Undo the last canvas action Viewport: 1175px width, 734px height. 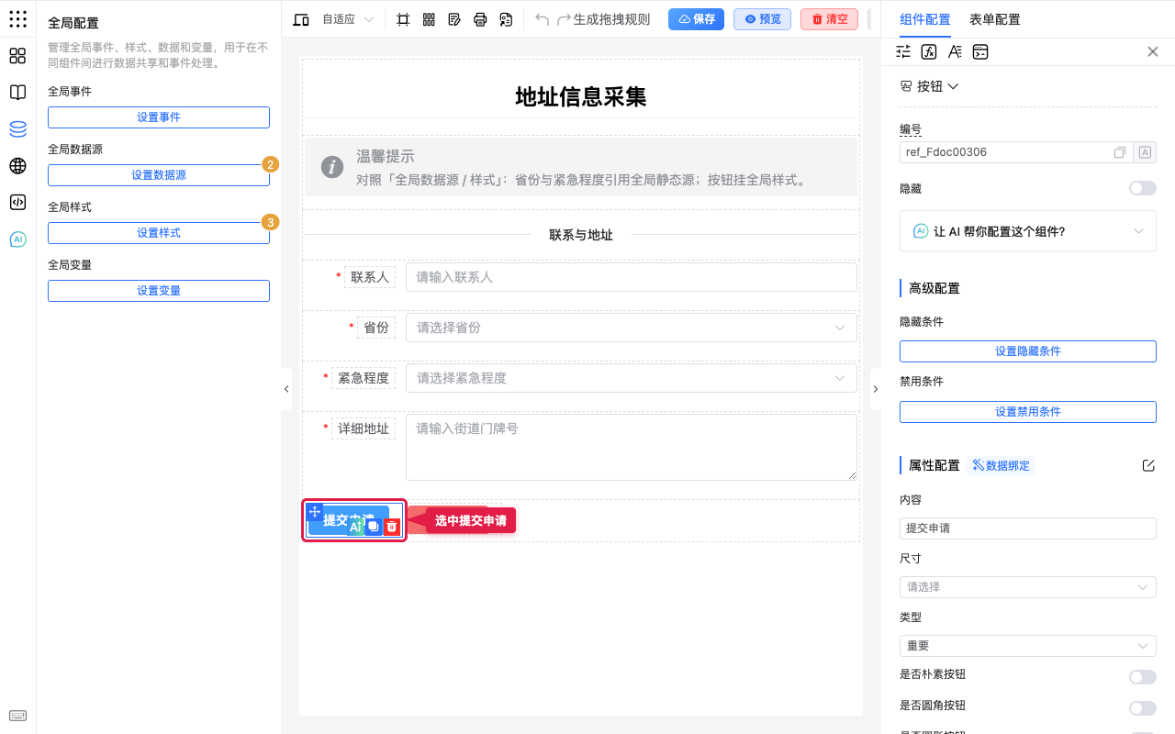coord(542,19)
